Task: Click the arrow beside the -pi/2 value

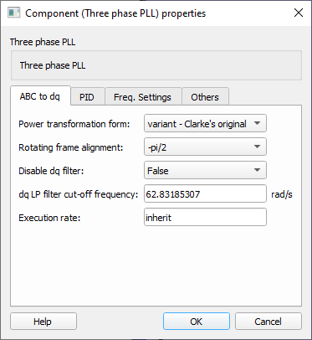Action: pyautogui.click(x=258, y=147)
